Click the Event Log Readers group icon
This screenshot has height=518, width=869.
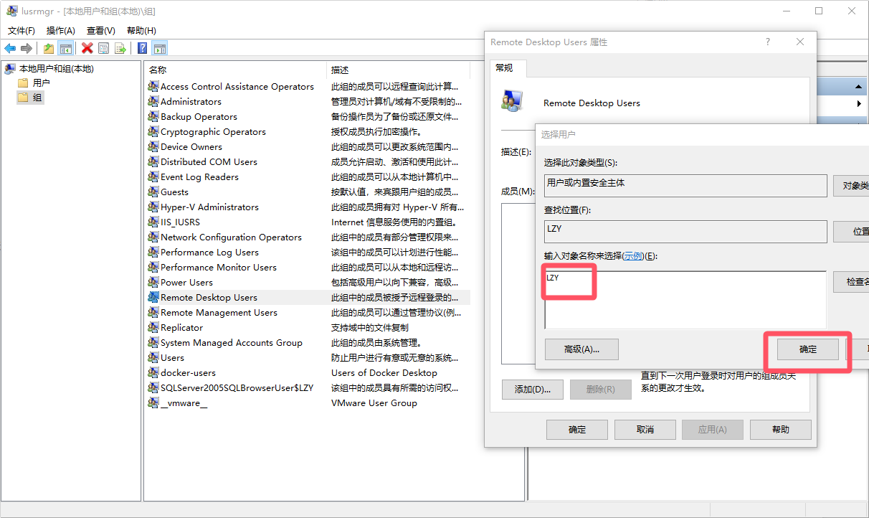153,177
